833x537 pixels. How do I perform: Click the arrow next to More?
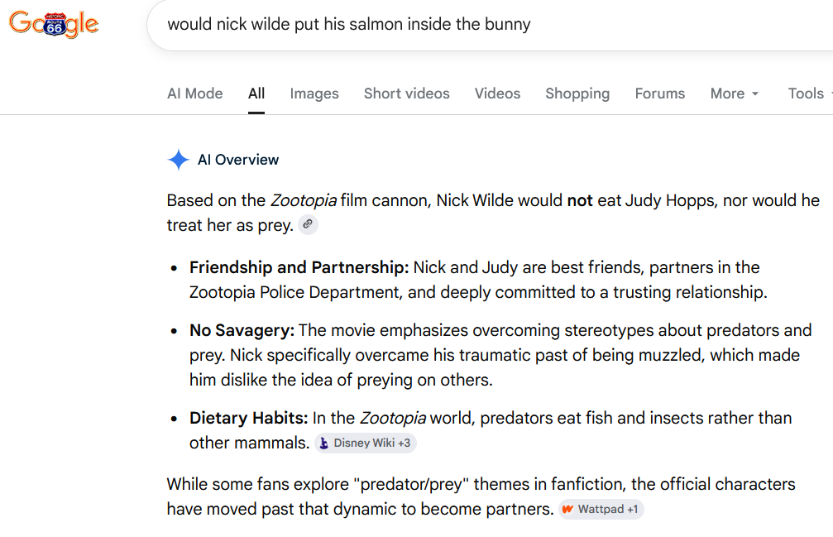pos(755,94)
